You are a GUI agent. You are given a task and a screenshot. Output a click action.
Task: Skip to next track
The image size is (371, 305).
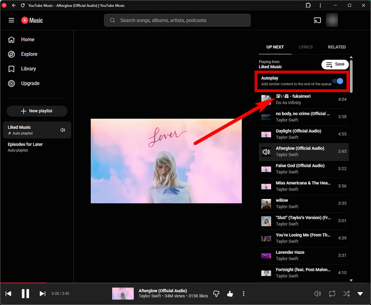[42, 294]
